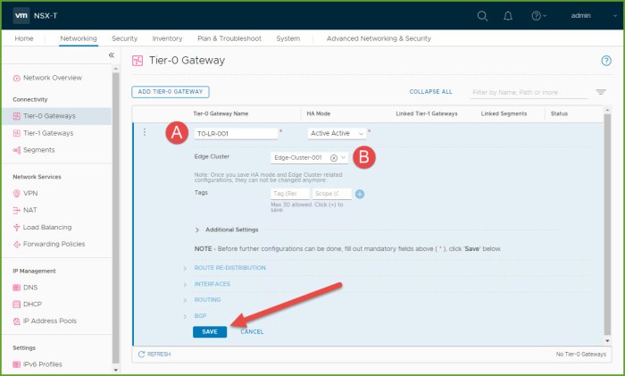
Task: Click the circular help icon near page title
Action: coord(606,61)
